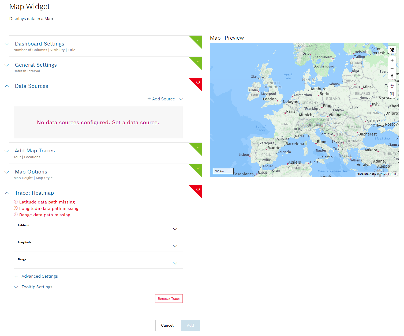
Task: Zoom out on the map preview
Action: coord(392,68)
